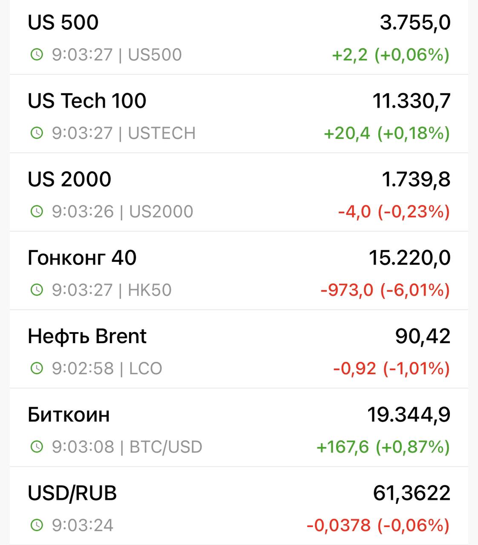478x545 pixels.
Task: Tap the clock icon next to US2000 ticker
Action: (37, 211)
